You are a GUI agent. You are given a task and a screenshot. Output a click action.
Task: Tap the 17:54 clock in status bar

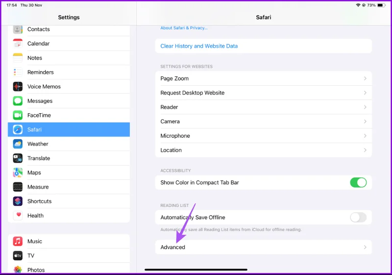coord(11,5)
